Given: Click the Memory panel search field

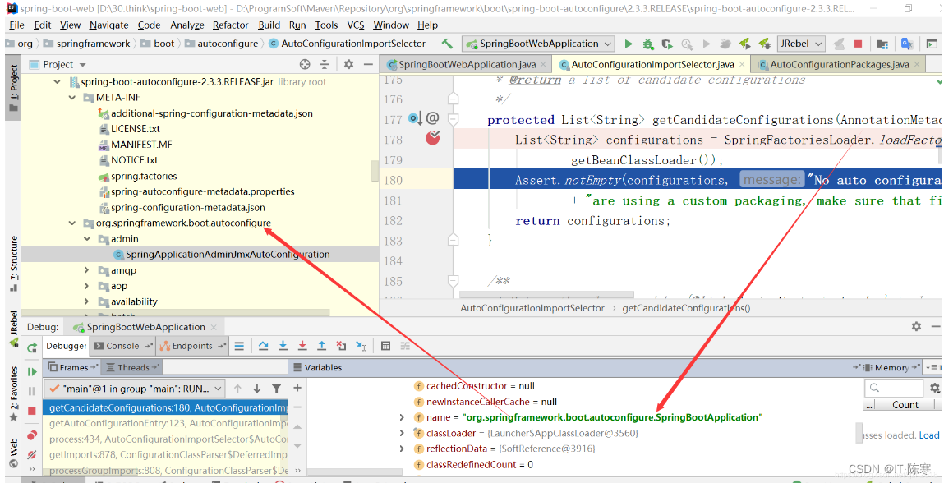Looking at the screenshot, I should click(x=894, y=388).
